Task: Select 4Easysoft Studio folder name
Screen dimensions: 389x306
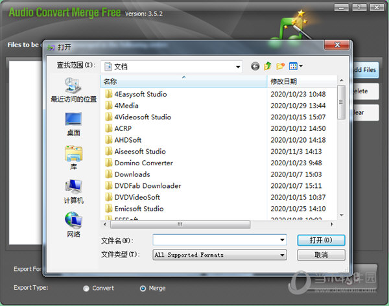Action: 141,94
